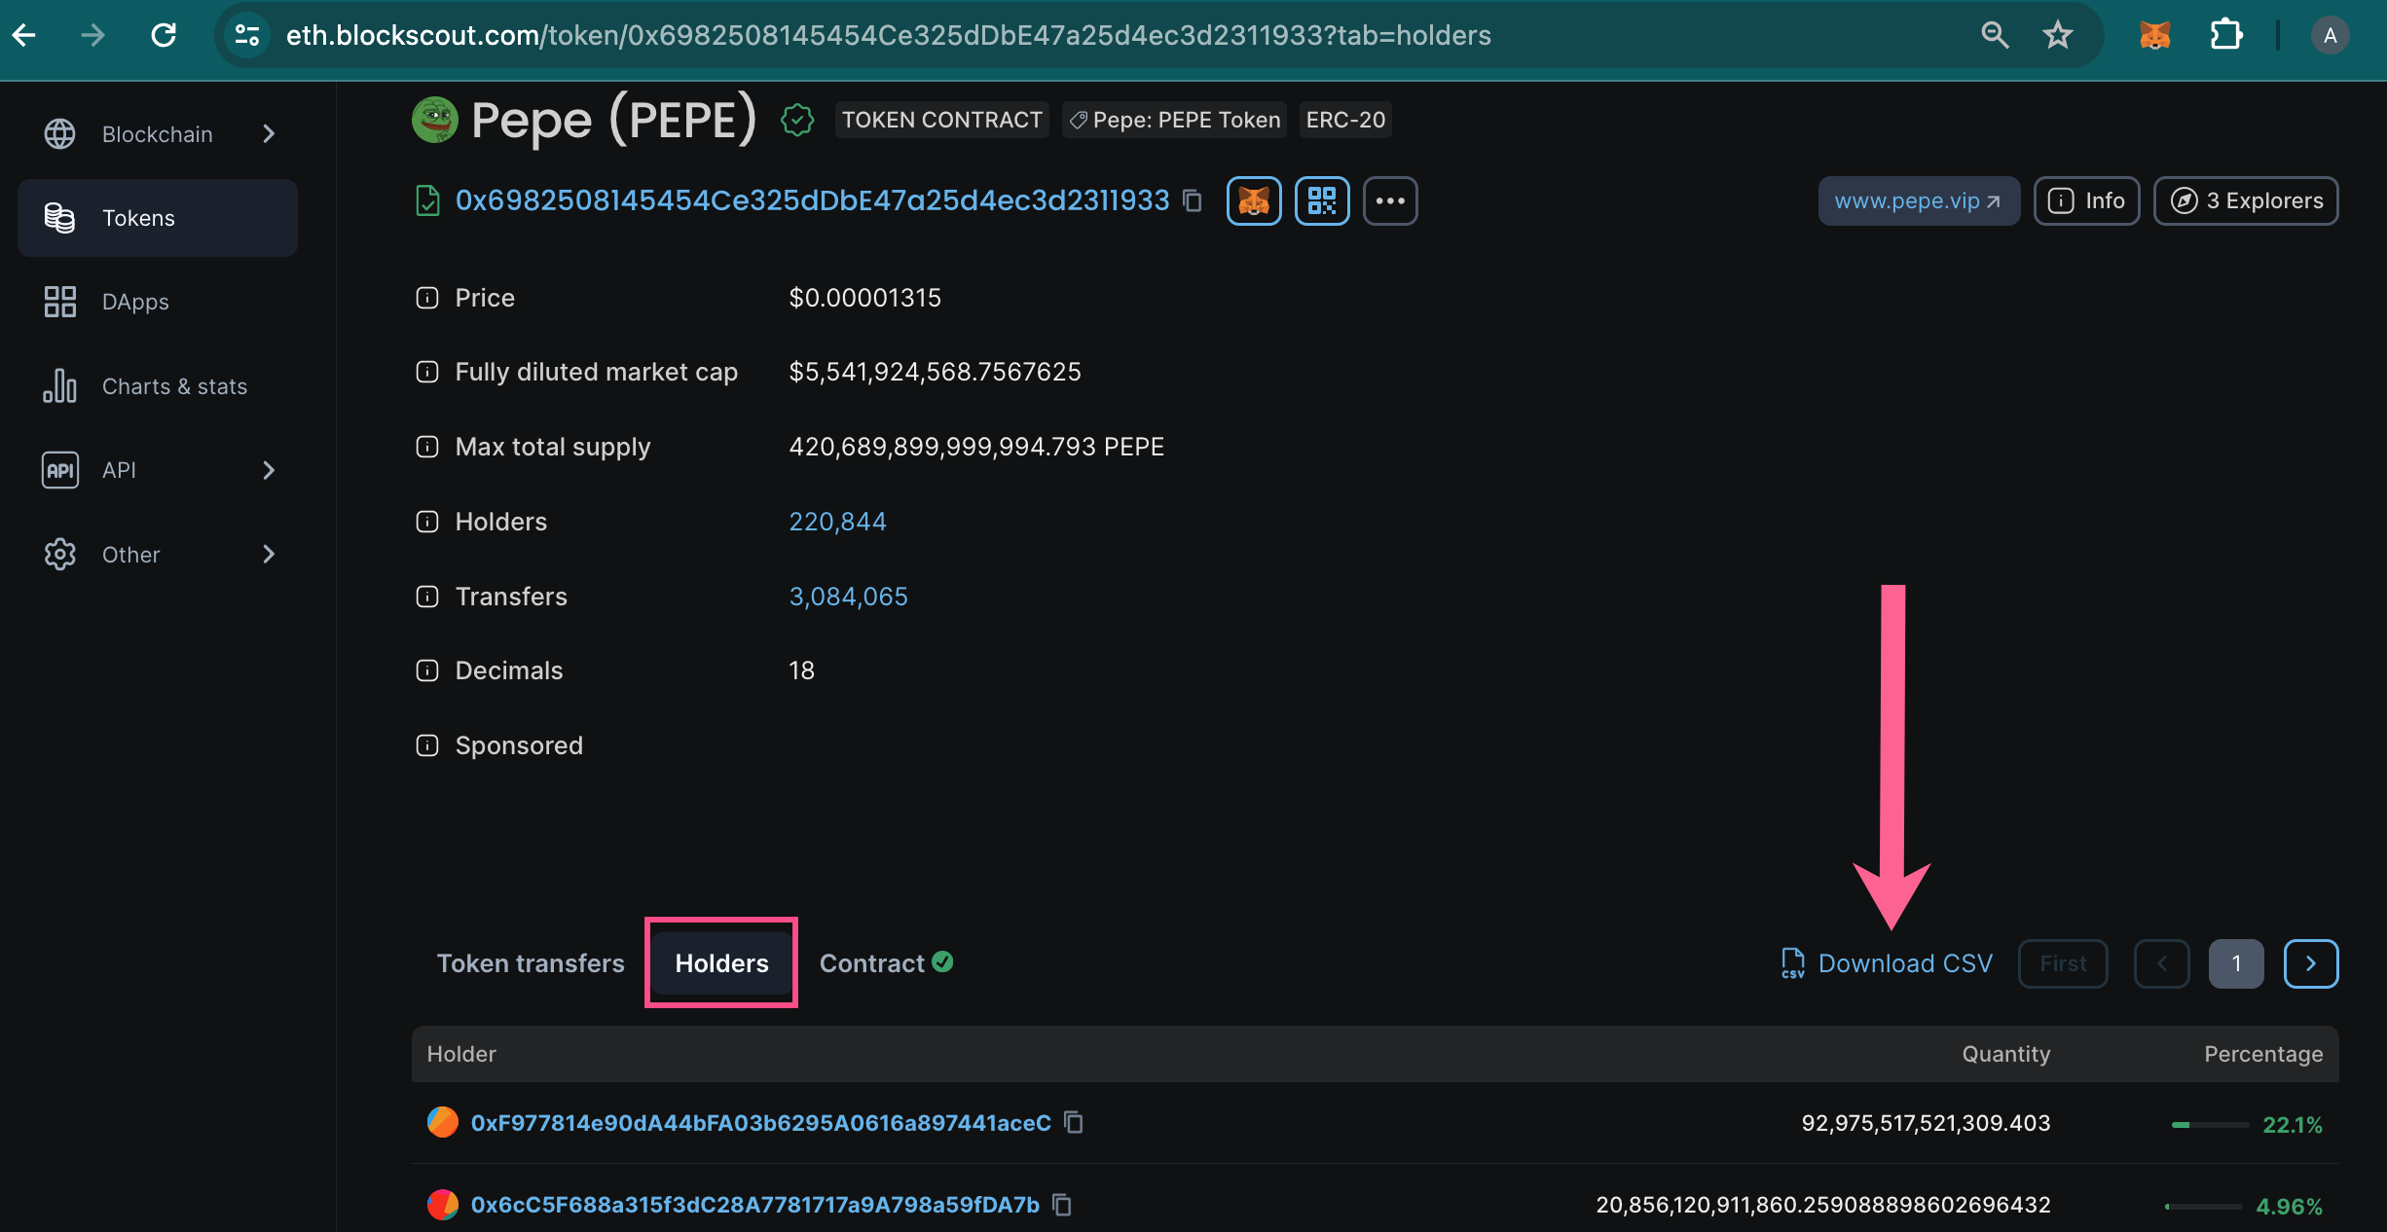Click the Percentage column header
Viewport: 2387px width, 1232px height.
(x=2263, y=1054)
